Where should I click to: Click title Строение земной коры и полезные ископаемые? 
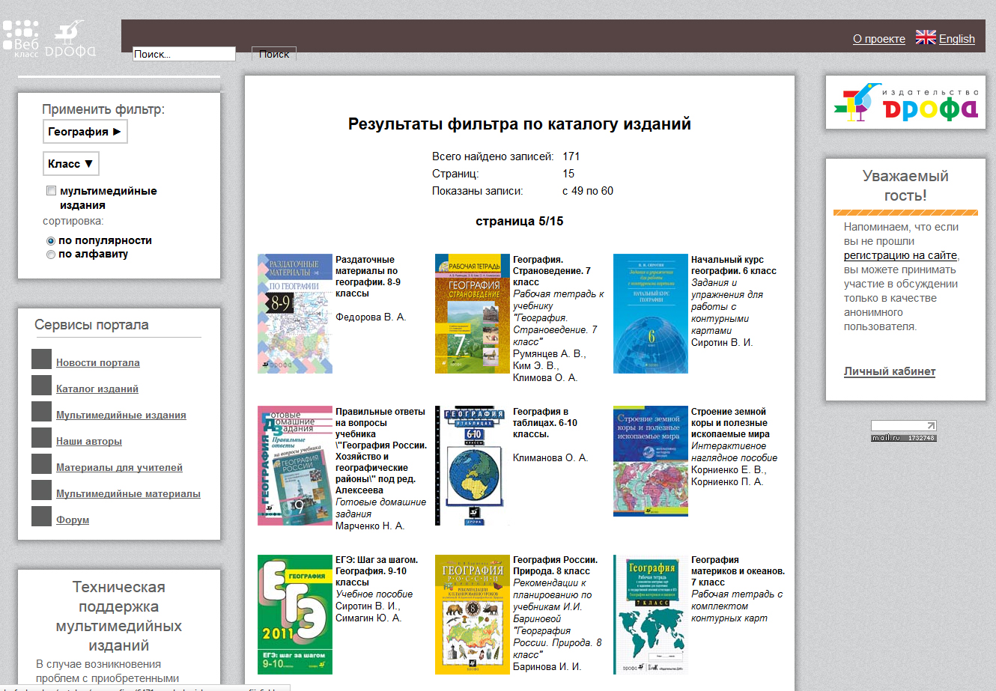[x=730, y=423]
